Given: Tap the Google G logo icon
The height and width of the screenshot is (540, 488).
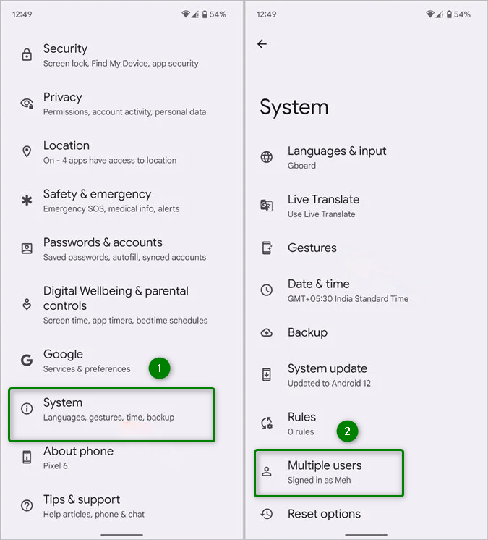Looking at the screenshot, I should (27, 360).
